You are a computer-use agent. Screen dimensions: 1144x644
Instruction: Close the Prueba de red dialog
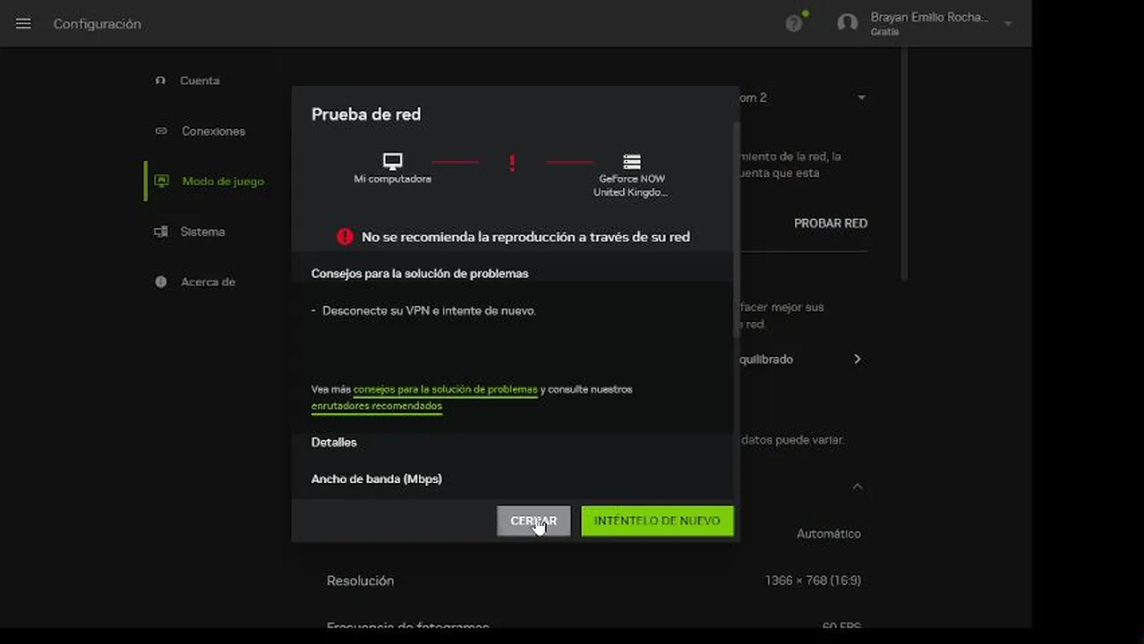tap(534, 521)
